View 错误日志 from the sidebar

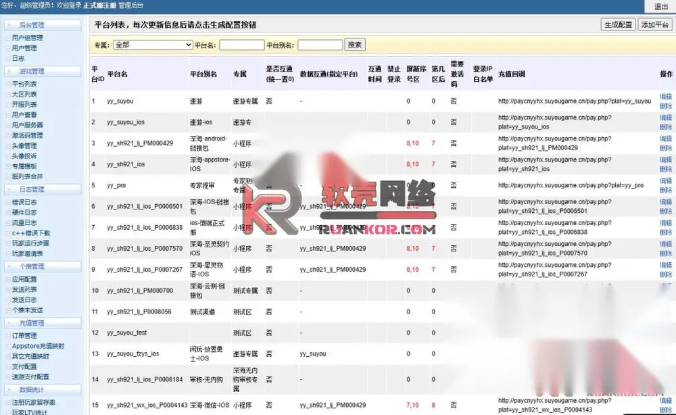[x=24, y=202]
